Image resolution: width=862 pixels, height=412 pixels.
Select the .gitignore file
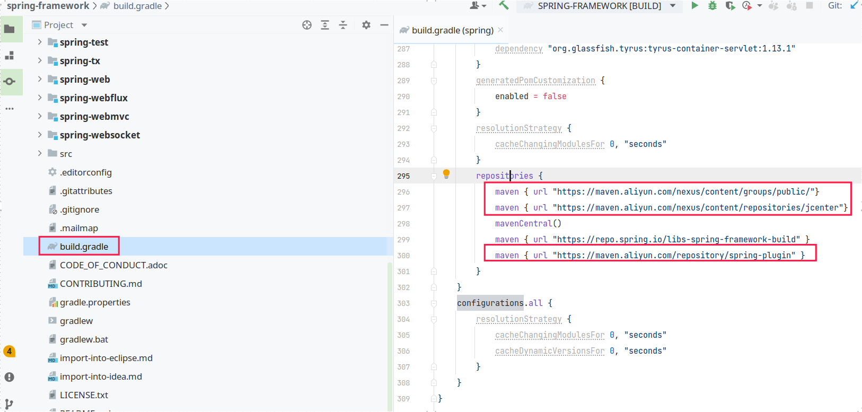[80, 209]
